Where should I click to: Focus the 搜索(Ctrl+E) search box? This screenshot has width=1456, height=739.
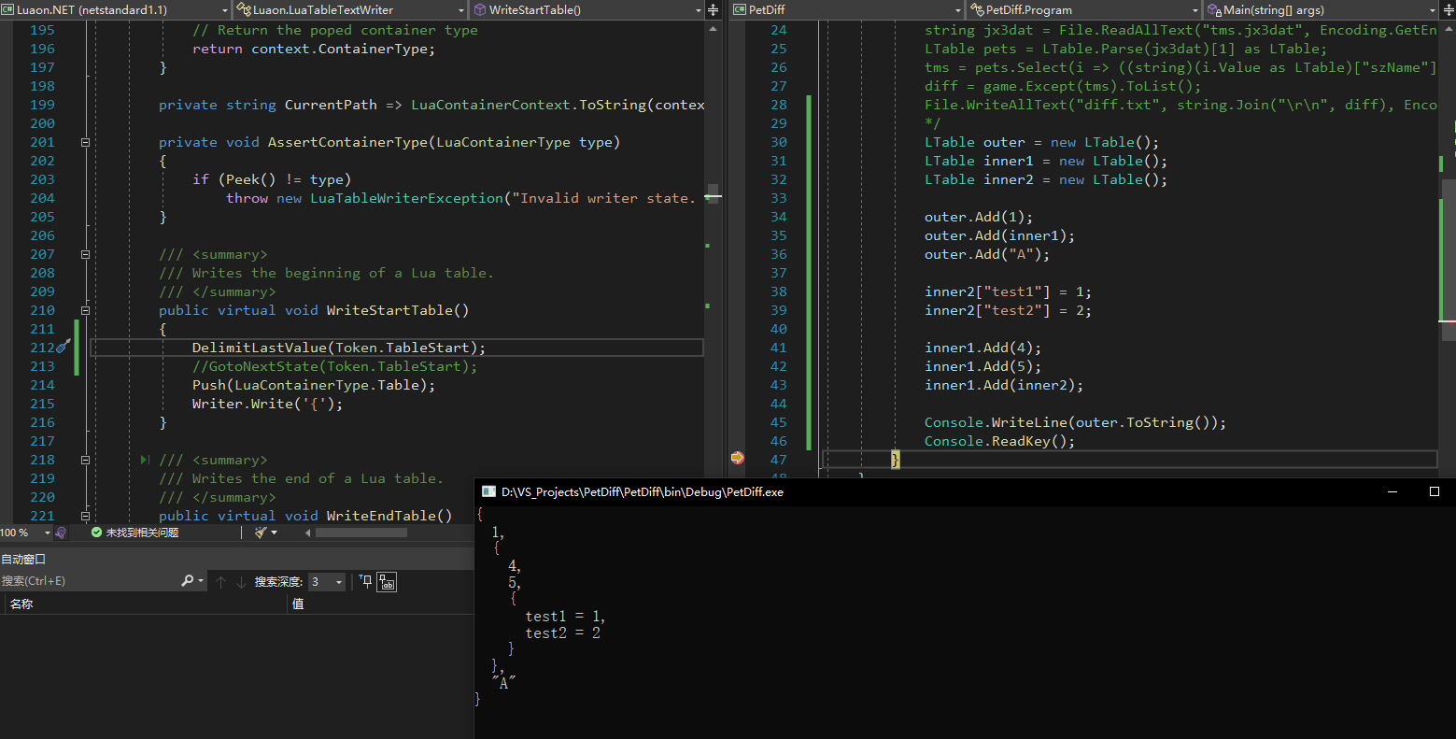pos(90,581)
